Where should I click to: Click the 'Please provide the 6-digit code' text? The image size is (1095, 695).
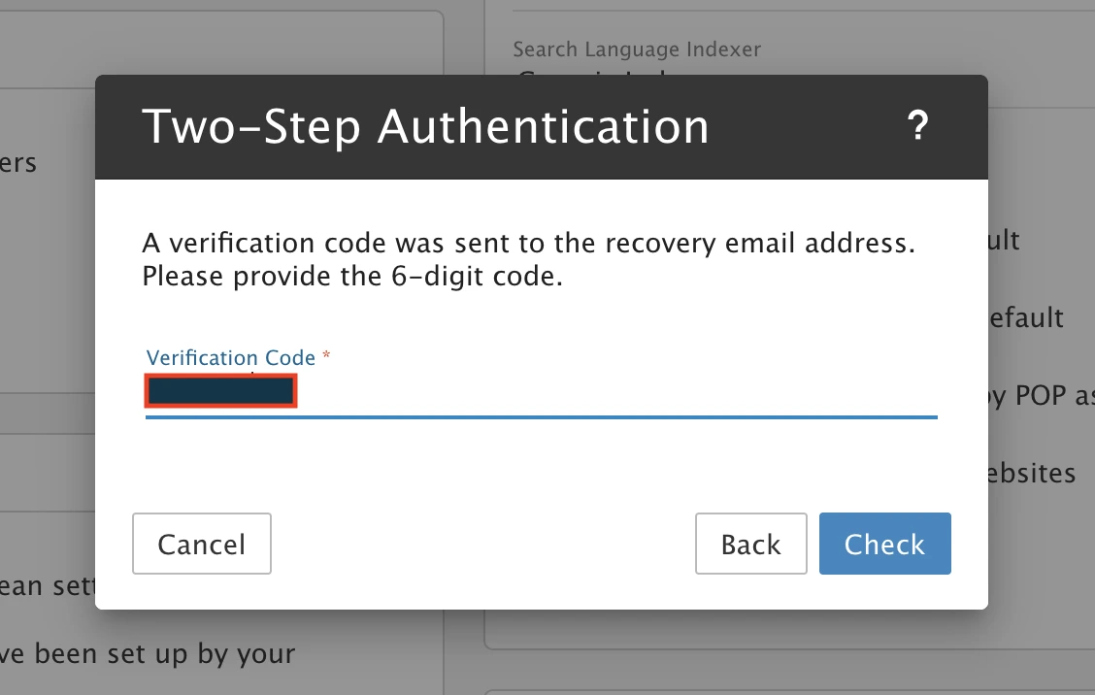click(x=352, y=277)
